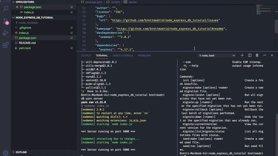This screenshot has width=278, height=156.
Task: Open .gitignore in the file explorer
Action: [25, 28]
